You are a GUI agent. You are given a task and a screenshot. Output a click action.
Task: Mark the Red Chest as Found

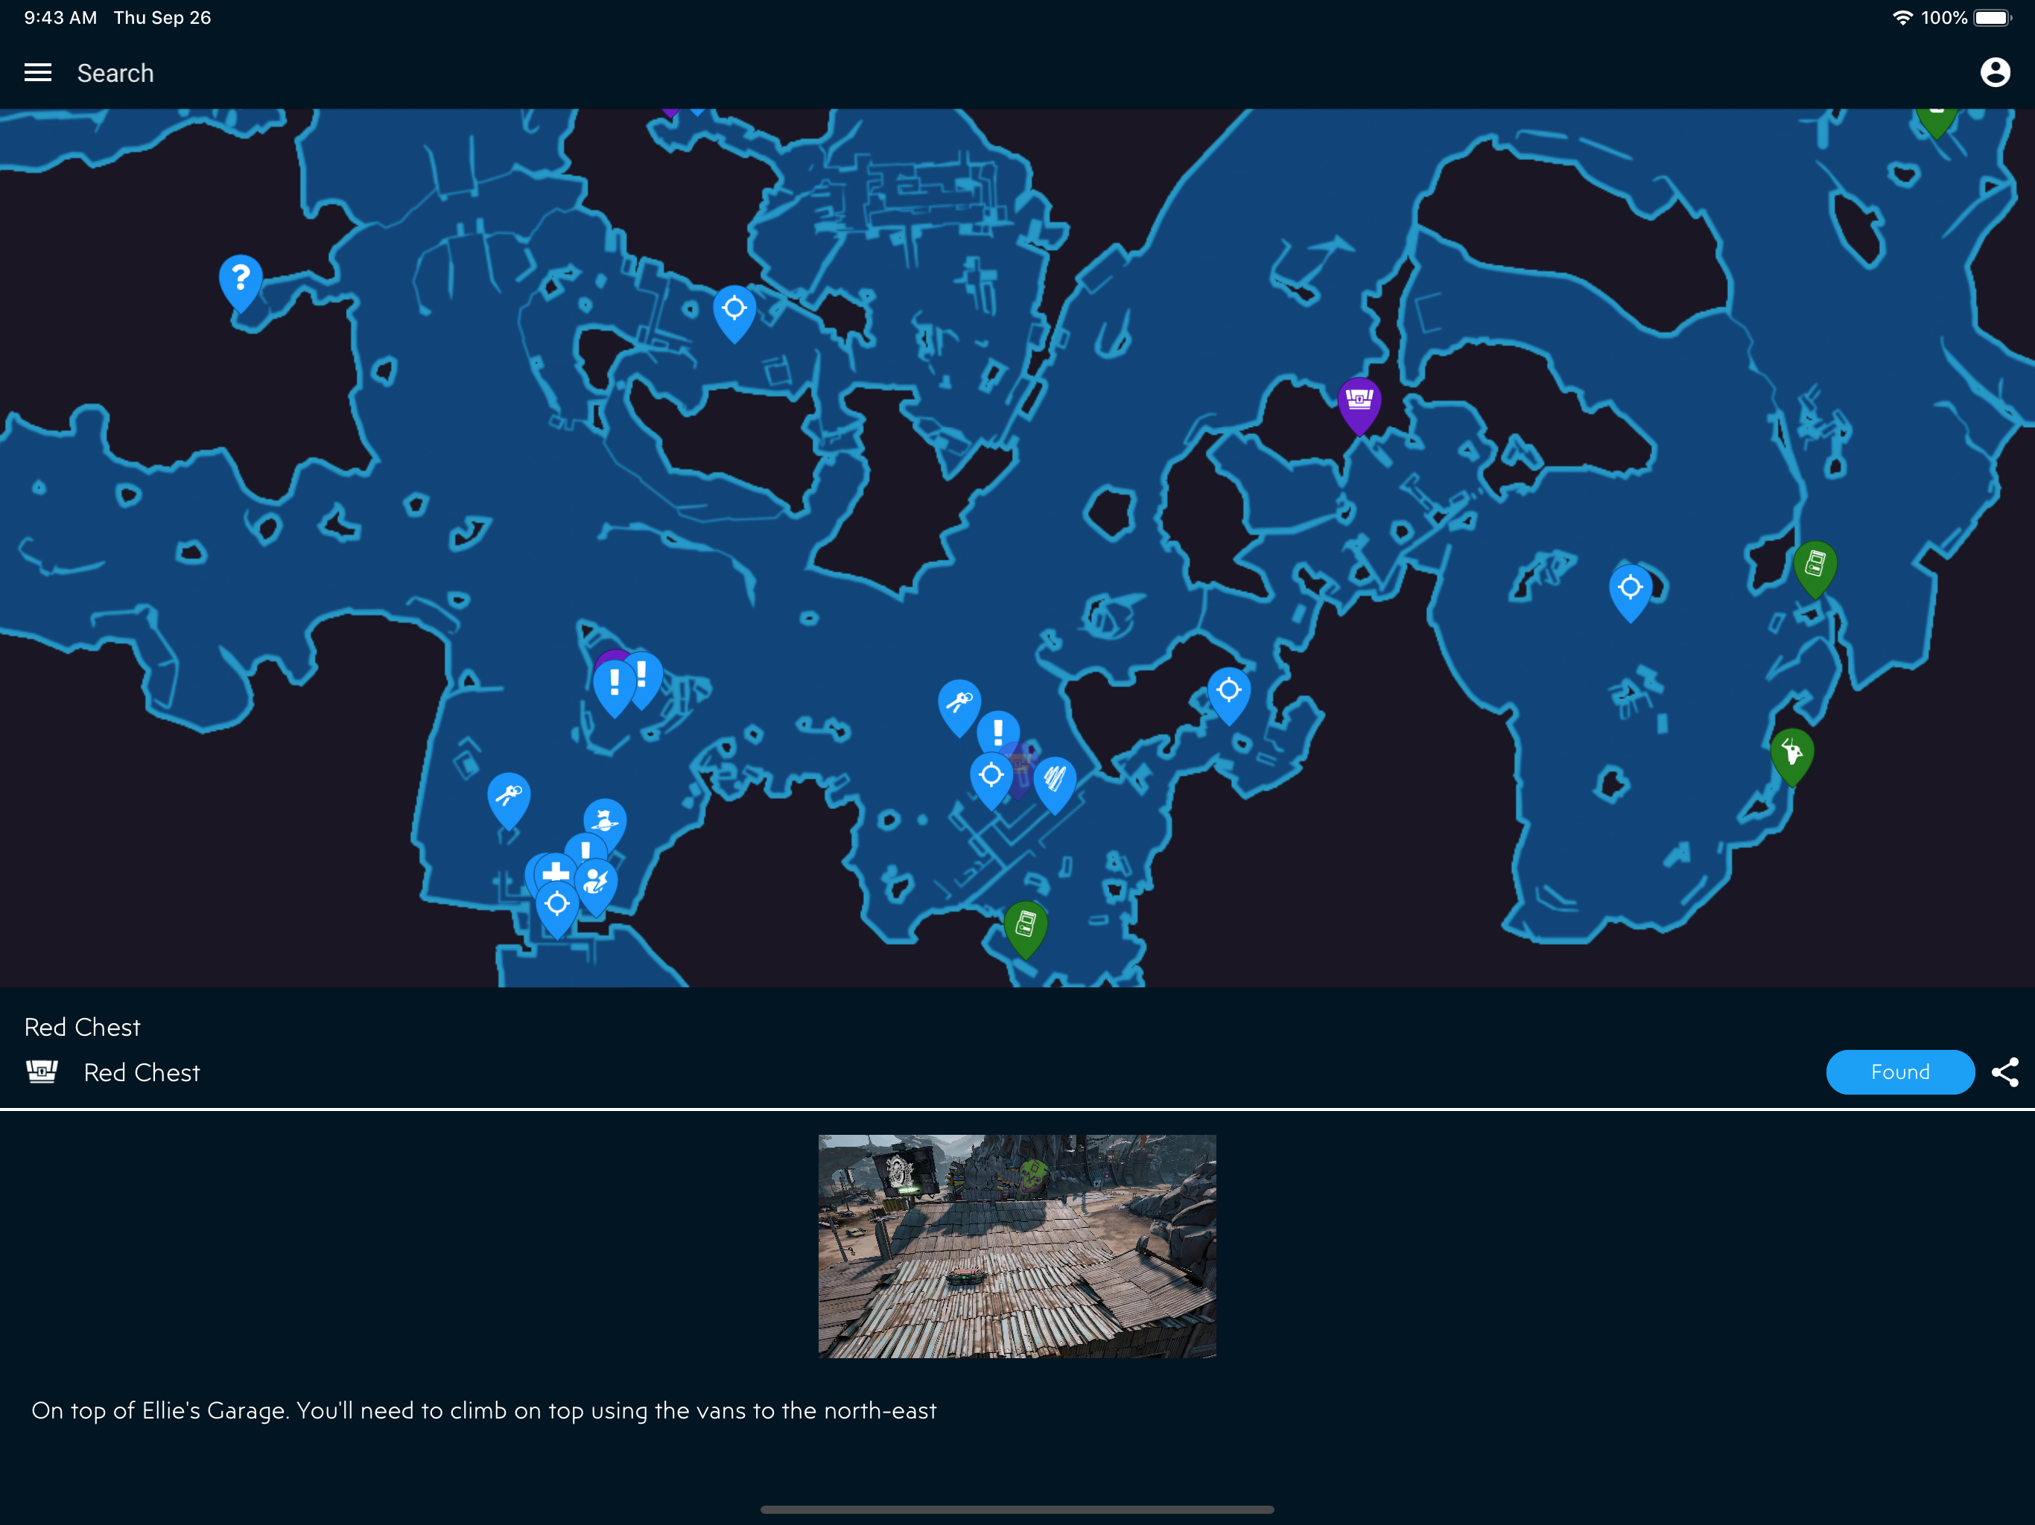pyautogui.click(x=1899, y=1072)
